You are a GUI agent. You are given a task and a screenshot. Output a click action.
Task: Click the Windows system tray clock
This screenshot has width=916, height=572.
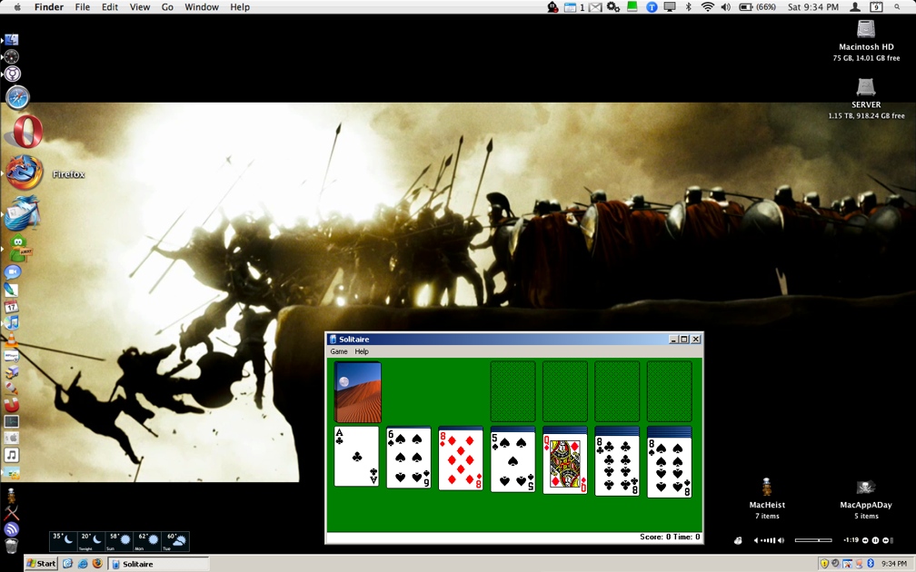click(x=894, y=563)
